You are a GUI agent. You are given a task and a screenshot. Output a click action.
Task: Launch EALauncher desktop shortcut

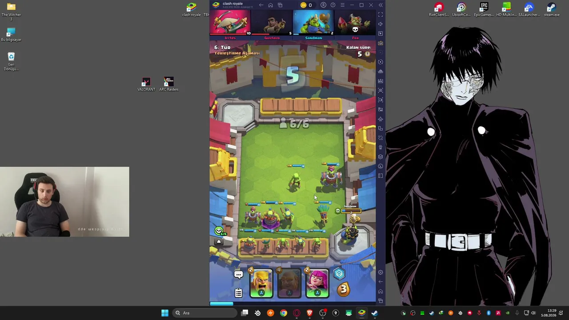pos(529,10)
